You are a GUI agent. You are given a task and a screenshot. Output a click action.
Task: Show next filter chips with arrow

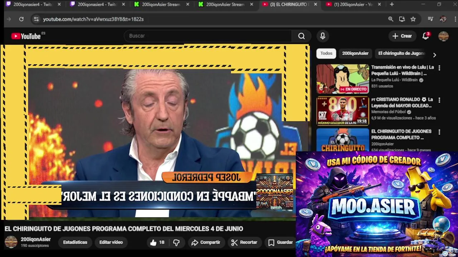tap(434, 55)
